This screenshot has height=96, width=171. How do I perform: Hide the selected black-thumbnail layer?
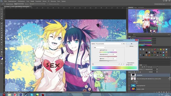click(129, 75)
